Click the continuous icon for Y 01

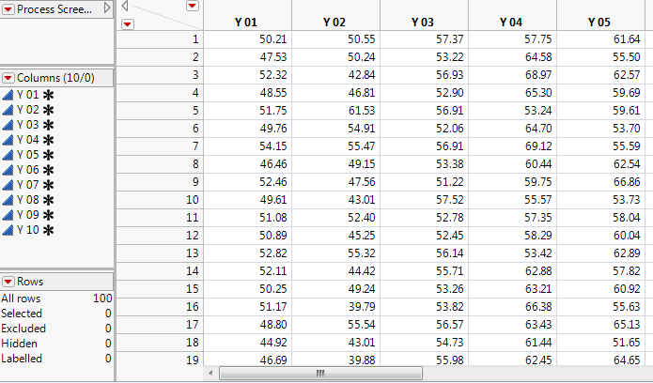tap(8, 95)
